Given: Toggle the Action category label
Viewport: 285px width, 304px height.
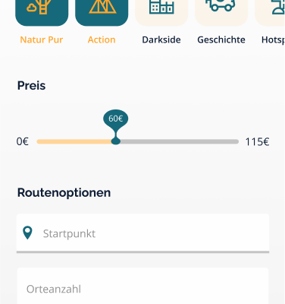Looking at the screenshot, I should pyautogui.click(x=102, y=40).
